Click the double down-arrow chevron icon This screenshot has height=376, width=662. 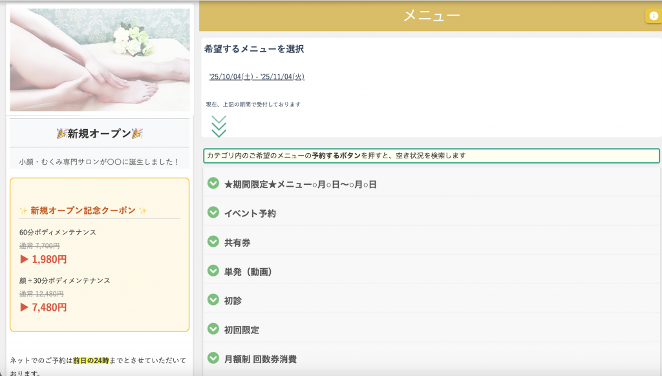pos(219,126)
